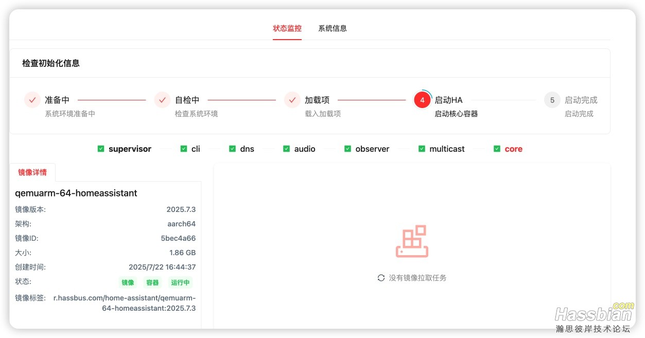Select the multicast component
Image resolution: width=645 pixels, height=338 pixels.
(447, 149)
